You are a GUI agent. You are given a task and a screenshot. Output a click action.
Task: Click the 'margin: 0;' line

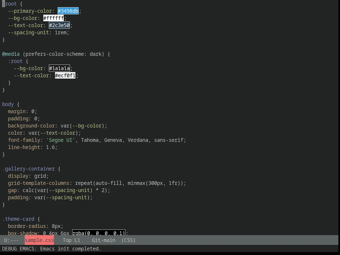(23, 111)
